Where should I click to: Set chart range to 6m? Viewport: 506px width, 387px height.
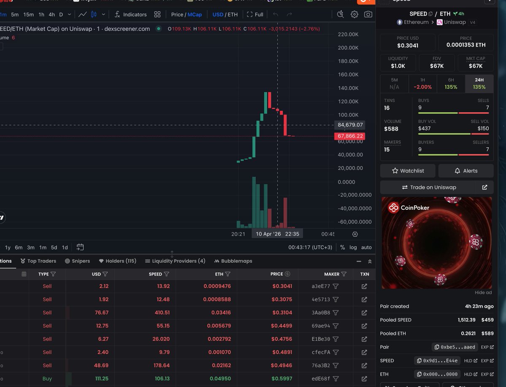19,247
